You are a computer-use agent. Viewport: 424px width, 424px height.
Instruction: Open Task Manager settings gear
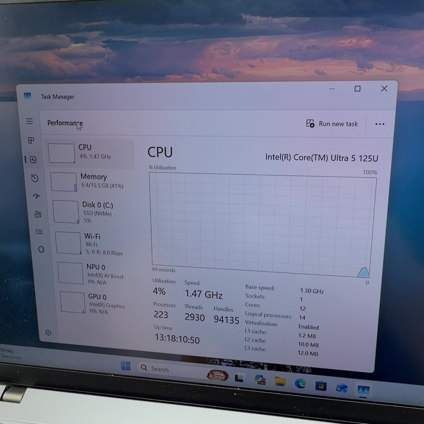(x=48, y=332)
